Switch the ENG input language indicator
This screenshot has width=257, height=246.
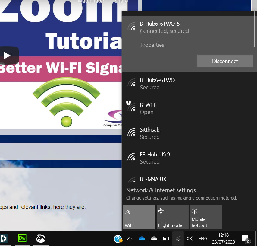pos(203,239)
